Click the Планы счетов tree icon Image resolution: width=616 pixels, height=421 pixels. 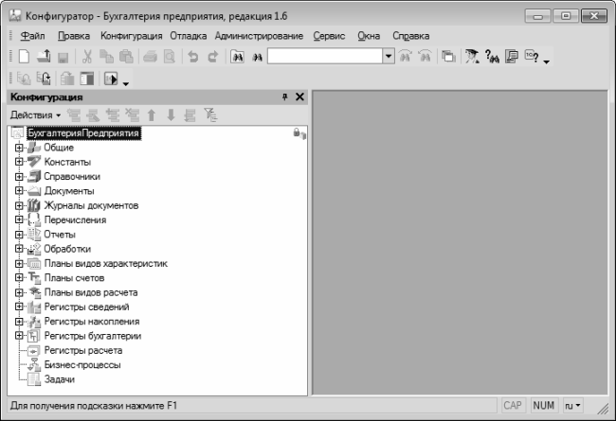(33, 278)
